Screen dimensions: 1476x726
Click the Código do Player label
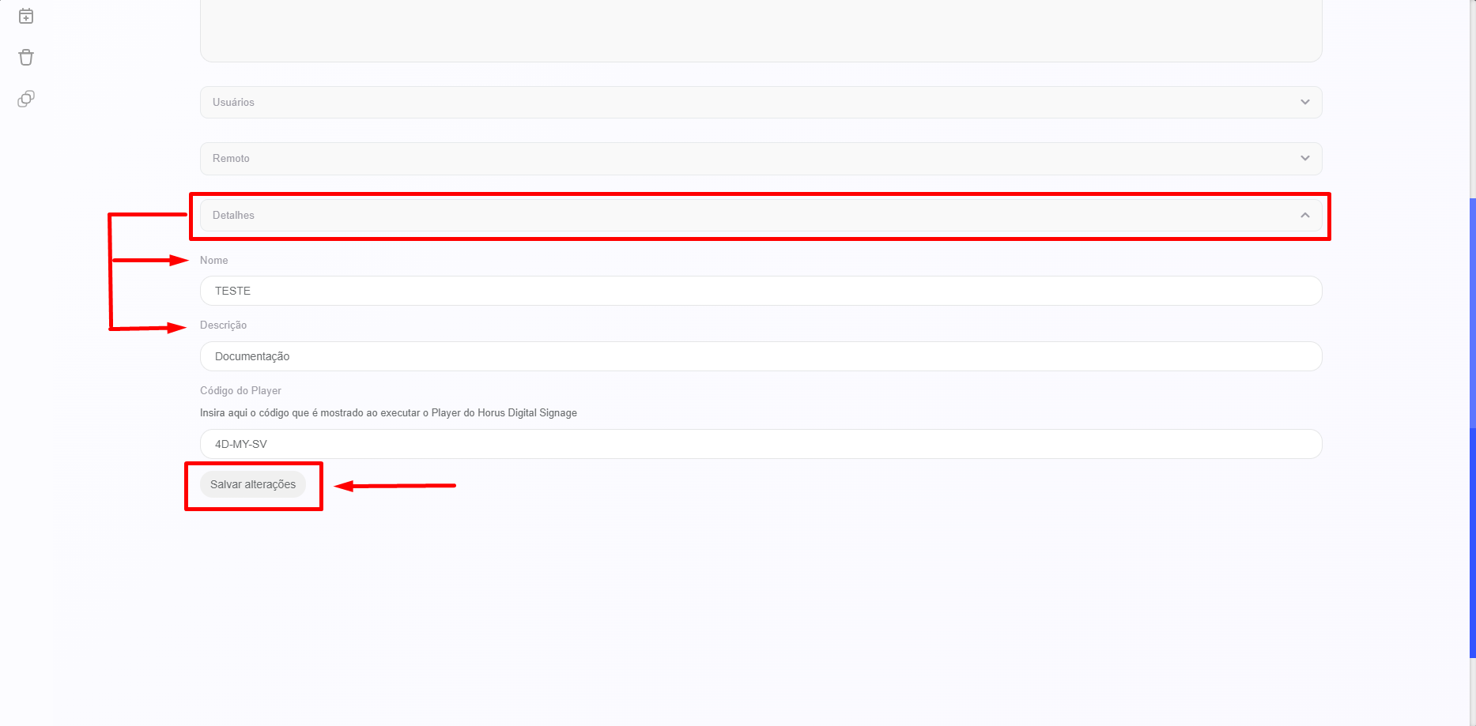(240, 390)
